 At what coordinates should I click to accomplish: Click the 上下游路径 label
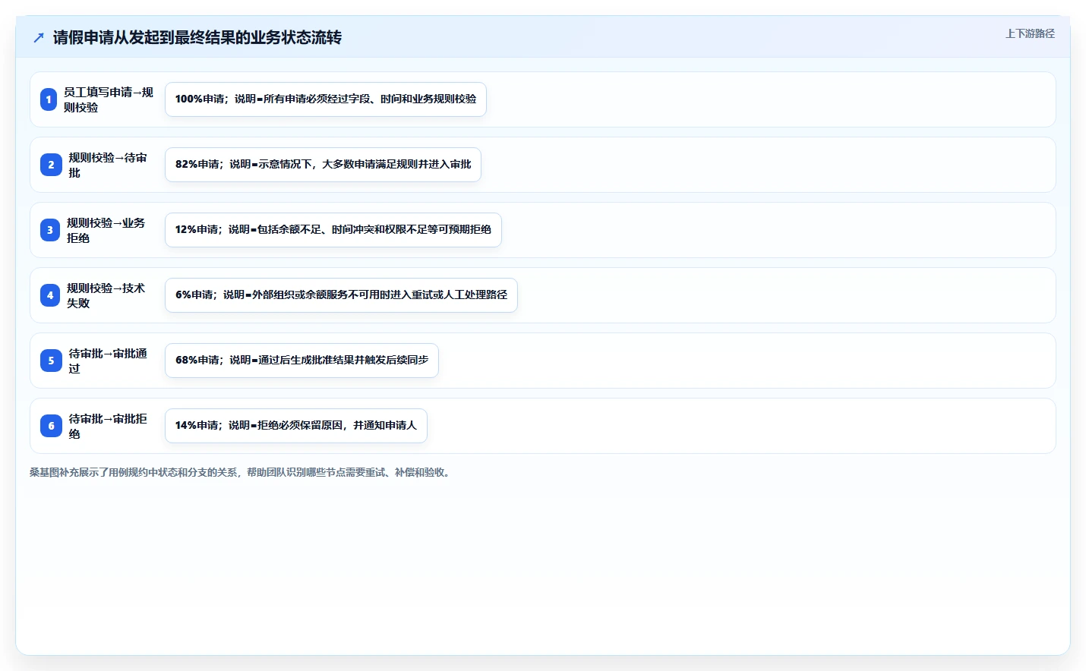pos(1030,33)
